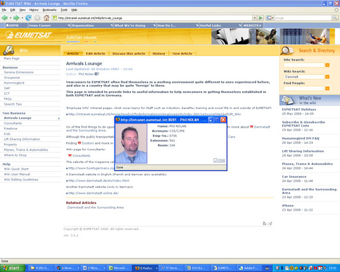This screenshot has width=340, height=272.
Task: Open the History tab of the article
Action: (159, 53)
